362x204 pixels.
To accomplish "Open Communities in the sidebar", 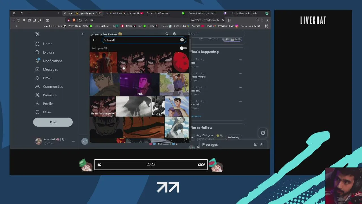I will tap(49, 86).
